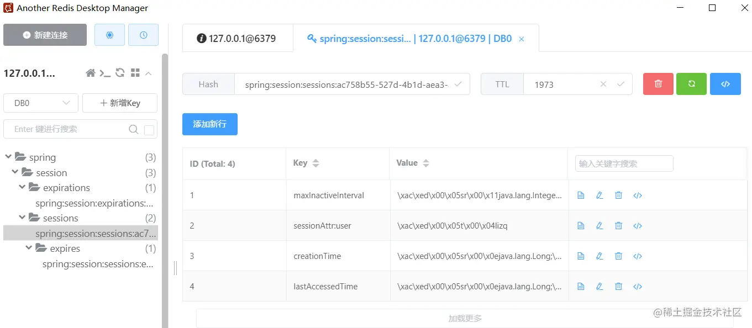Open settings via the gear icon button
Image resolution: width=752 pixels, height=328 pixels.
pos(109,35)
